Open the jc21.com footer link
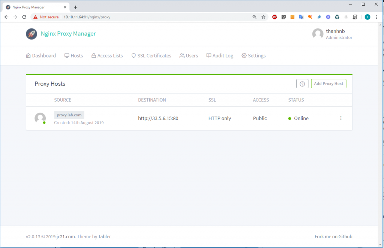The image size is (384, 248). [x=66, y=236]
